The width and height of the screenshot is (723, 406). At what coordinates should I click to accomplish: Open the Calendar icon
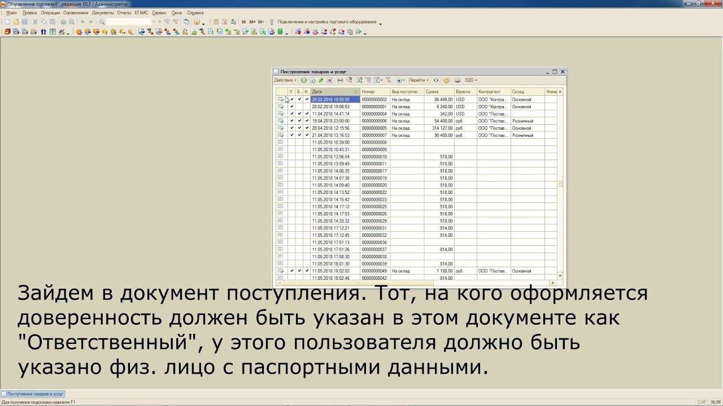[x=224, y=22]
